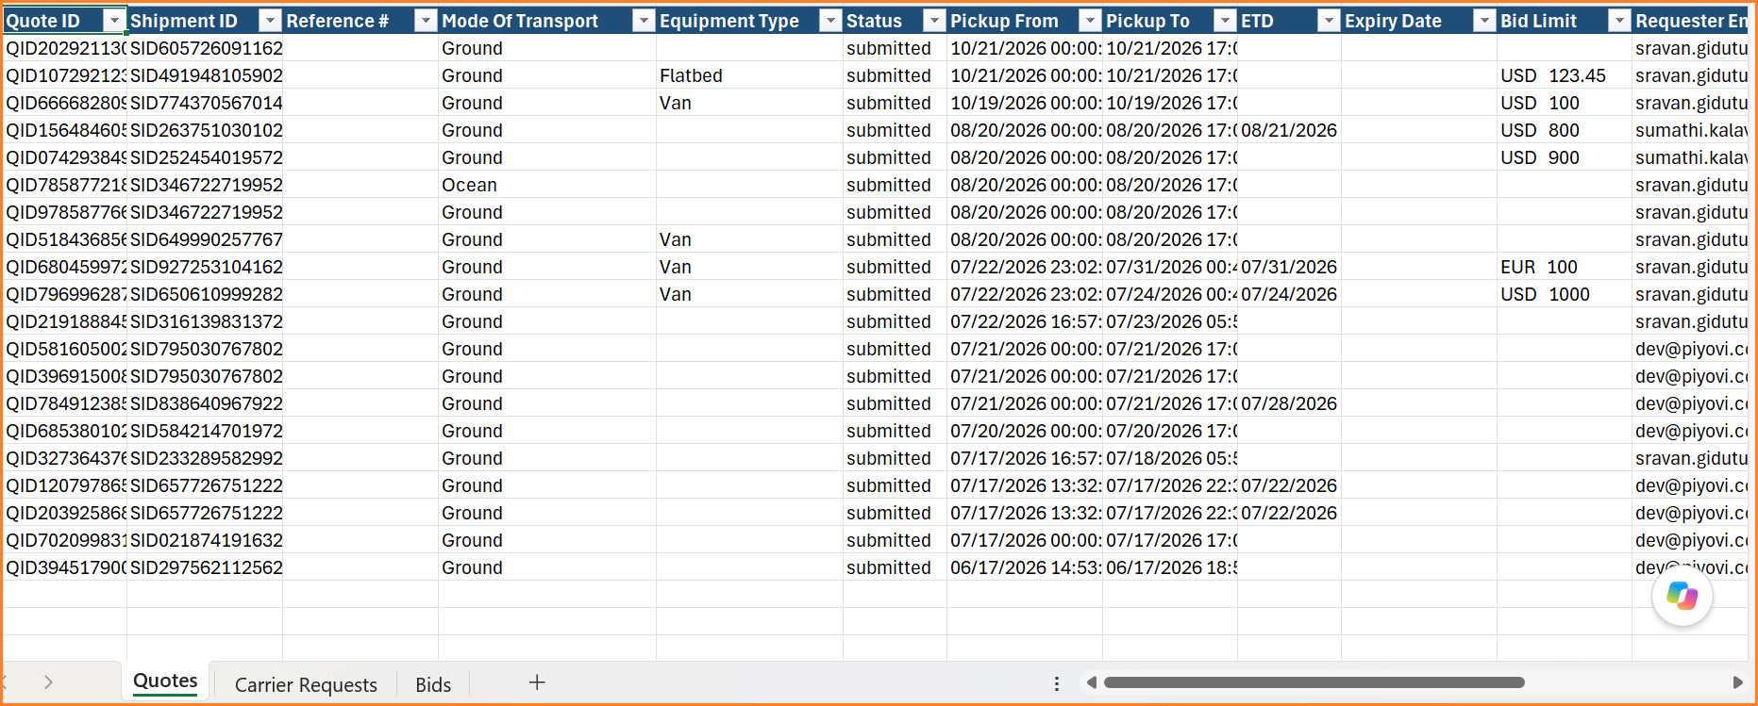This screenshot has height=706, width=1758.
Task: Click the horizontal scrollbar thumb
Action: tap(1314, 682)
